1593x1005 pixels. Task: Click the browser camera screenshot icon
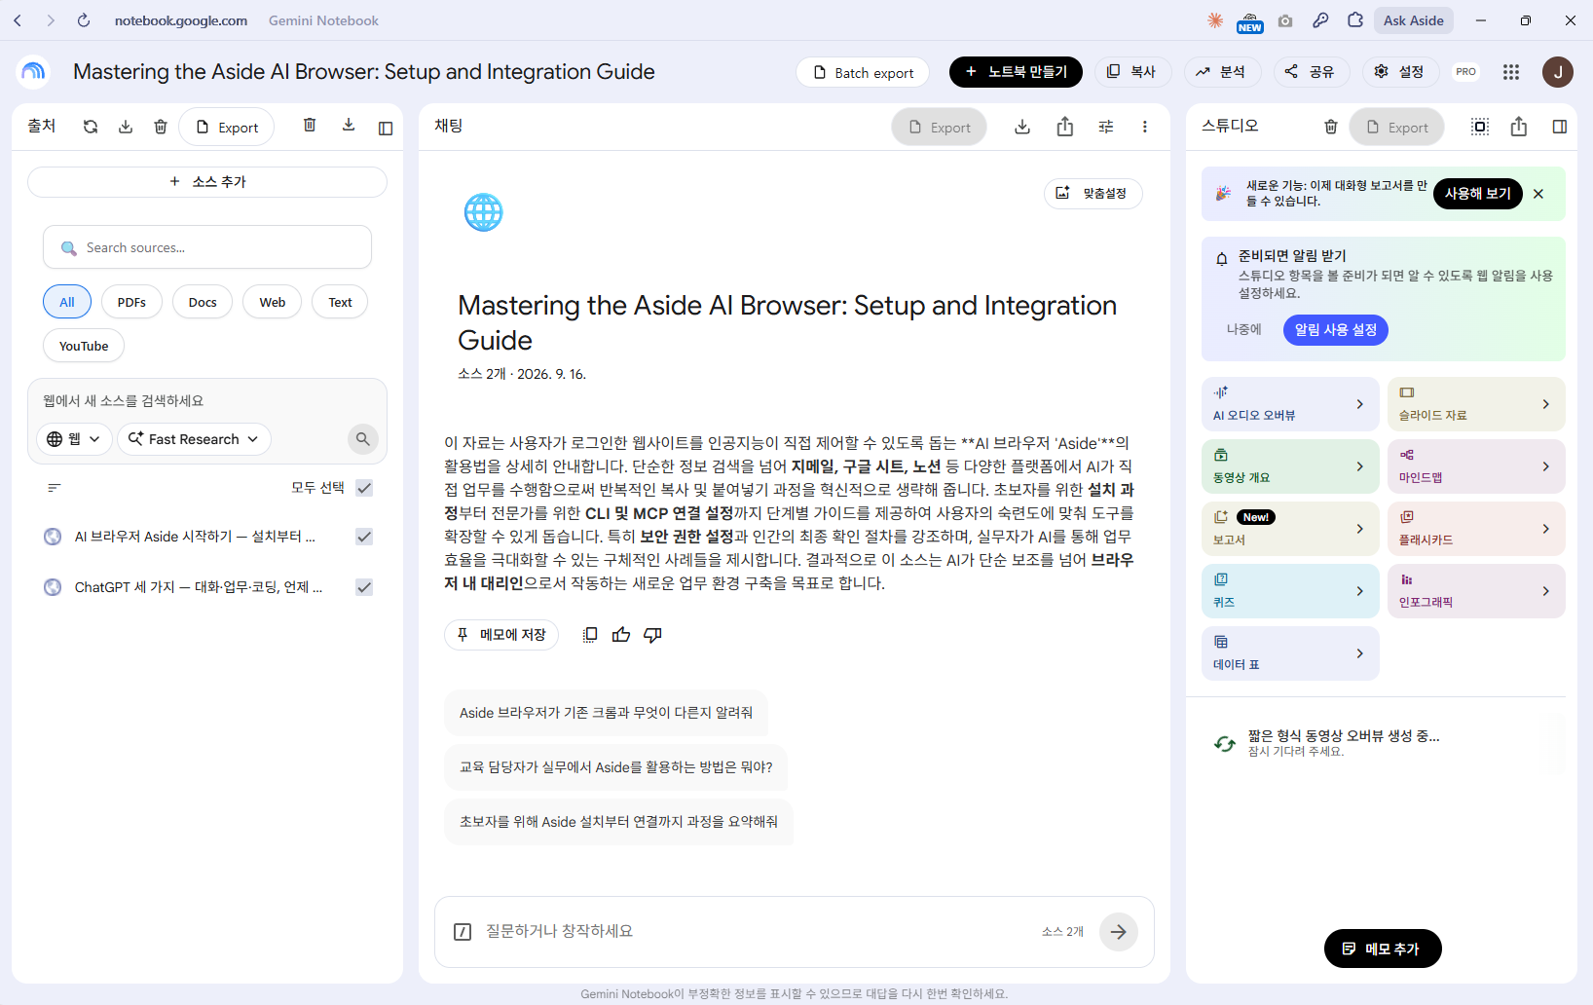pos(1285,20)
